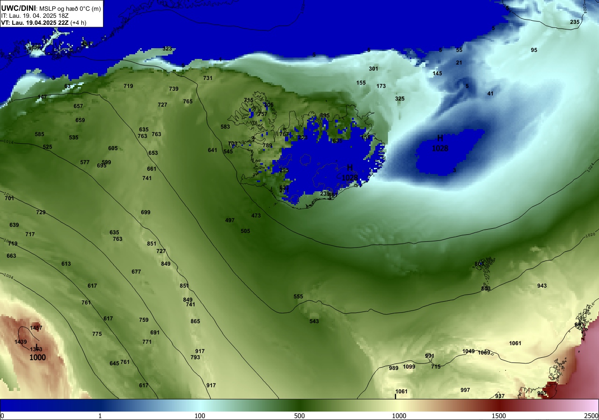Viewport: 599px width, 420px height.
Task: Select the value 583 west of Iceland
Action: tap(225, 127)
